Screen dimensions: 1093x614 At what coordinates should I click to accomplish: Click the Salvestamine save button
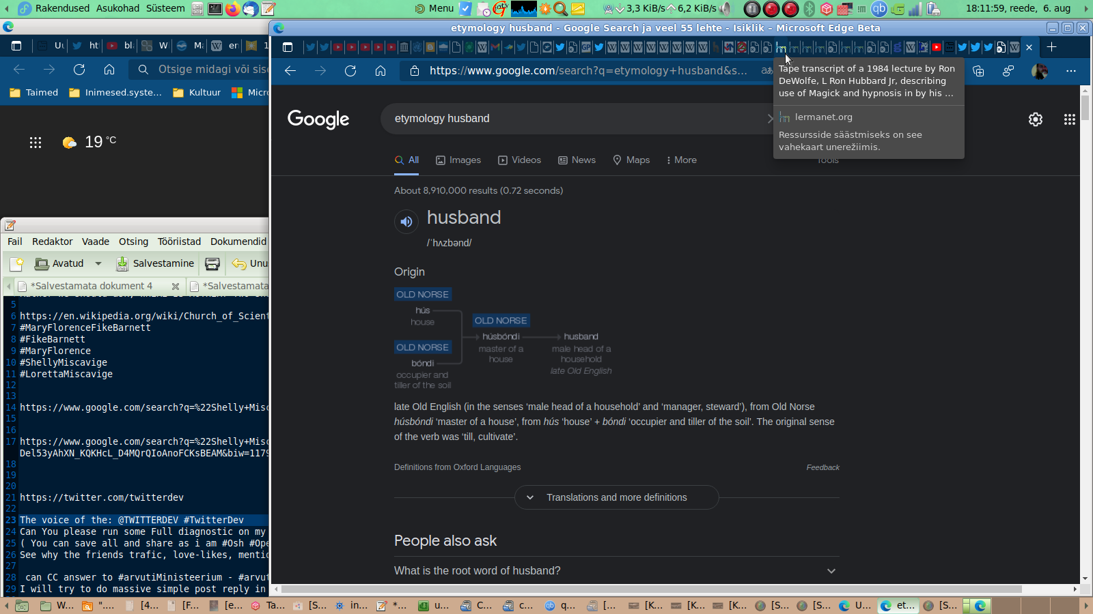(155, 264)
